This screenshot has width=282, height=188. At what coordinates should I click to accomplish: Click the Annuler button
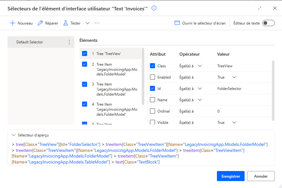261,176
